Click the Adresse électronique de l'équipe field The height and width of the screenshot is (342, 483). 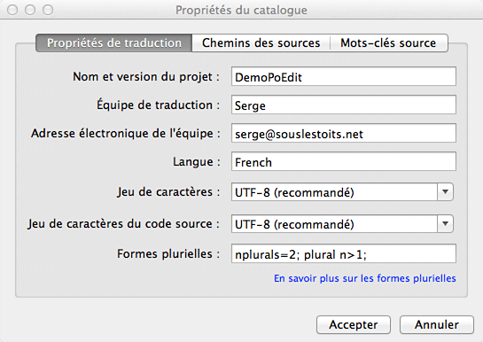[344, 133]
